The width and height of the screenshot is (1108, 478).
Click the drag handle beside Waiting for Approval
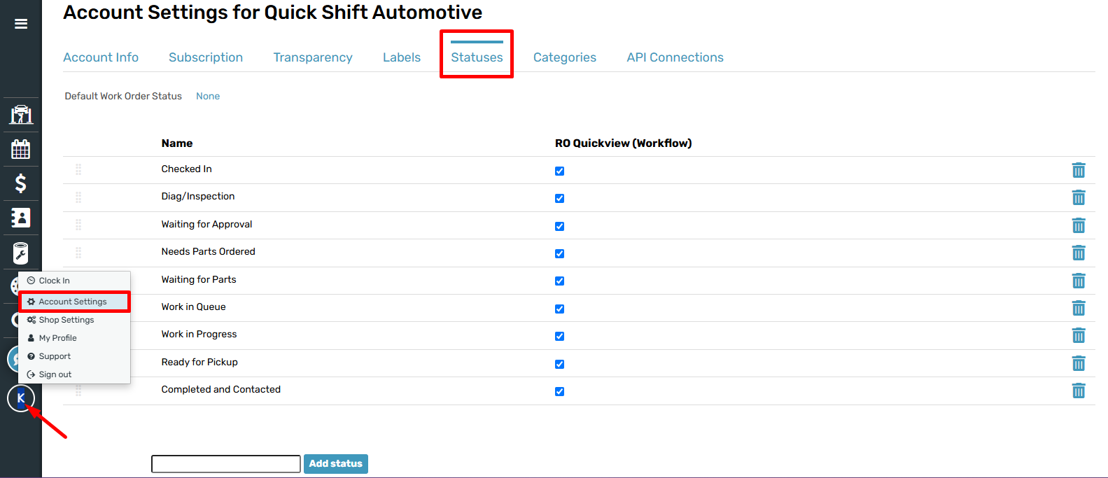[78, 225]
